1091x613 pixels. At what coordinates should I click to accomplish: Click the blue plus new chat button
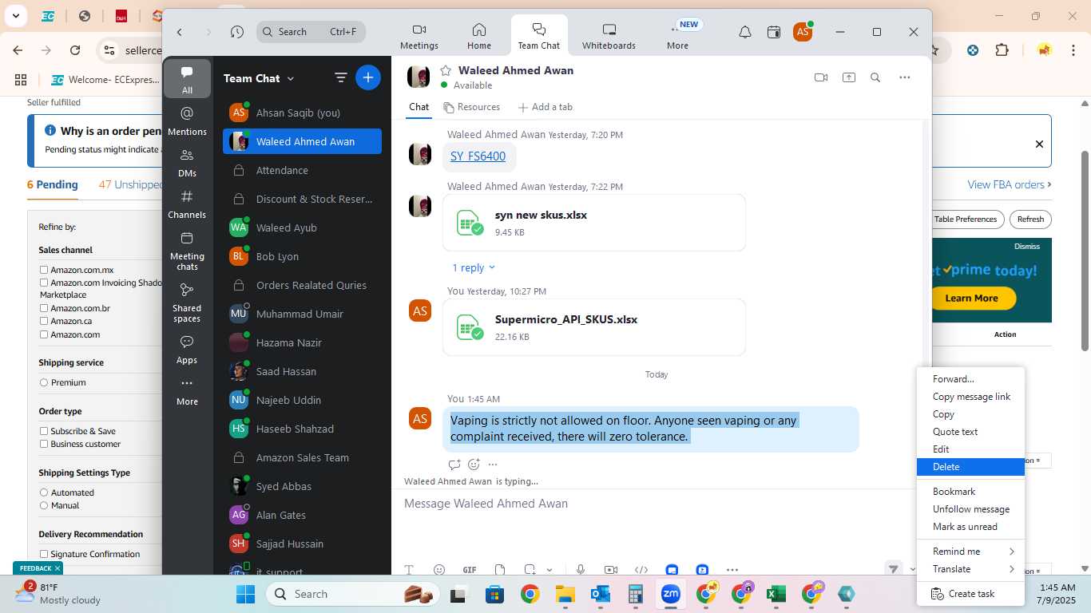click(x=368, y=77)
